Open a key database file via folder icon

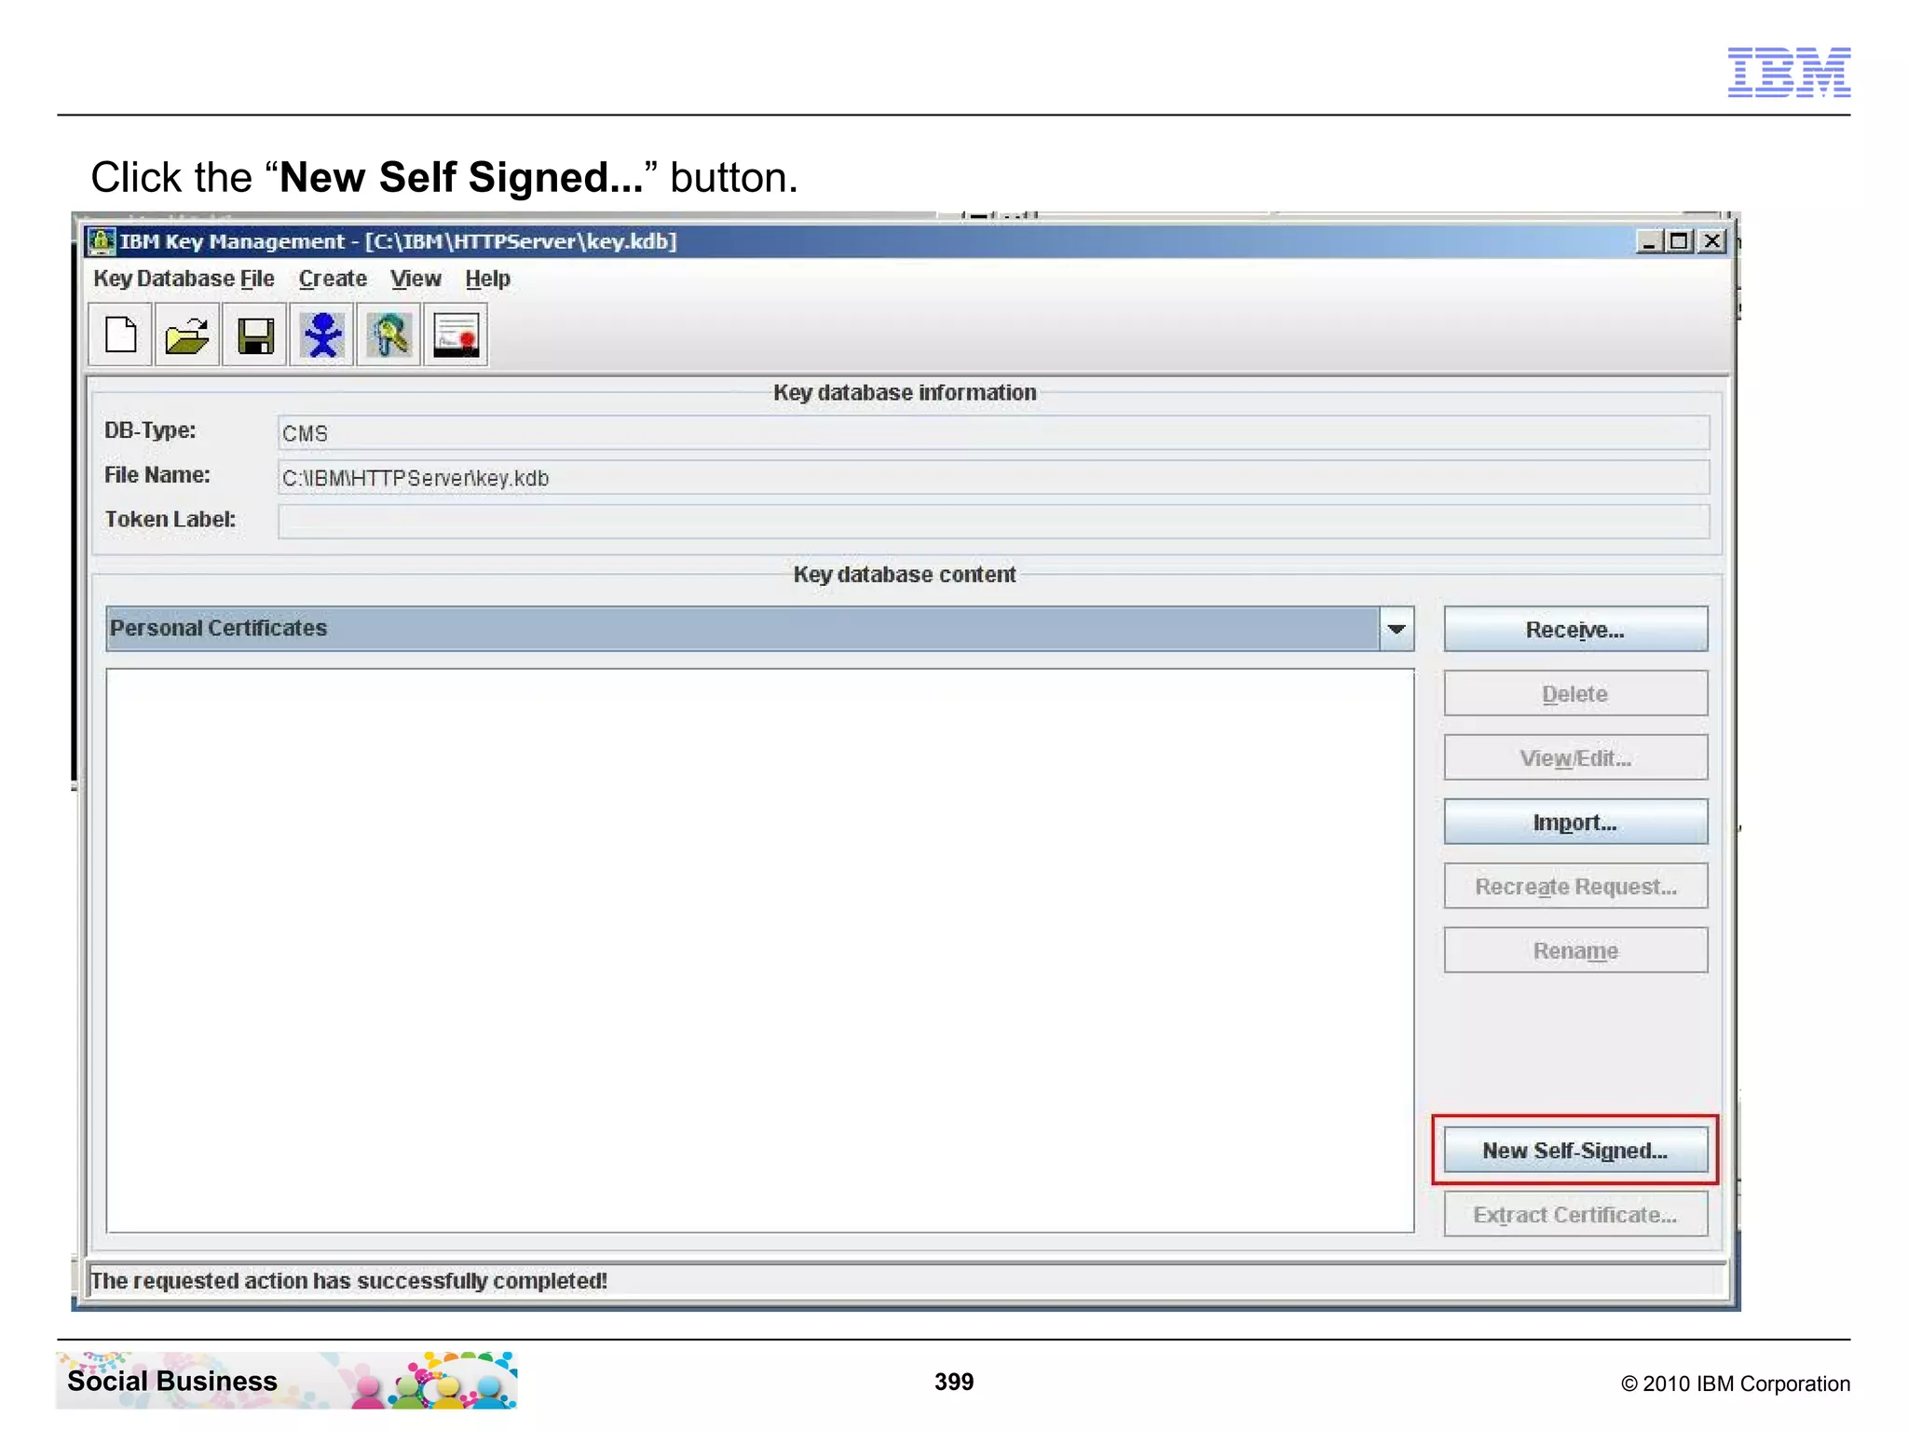187,334
